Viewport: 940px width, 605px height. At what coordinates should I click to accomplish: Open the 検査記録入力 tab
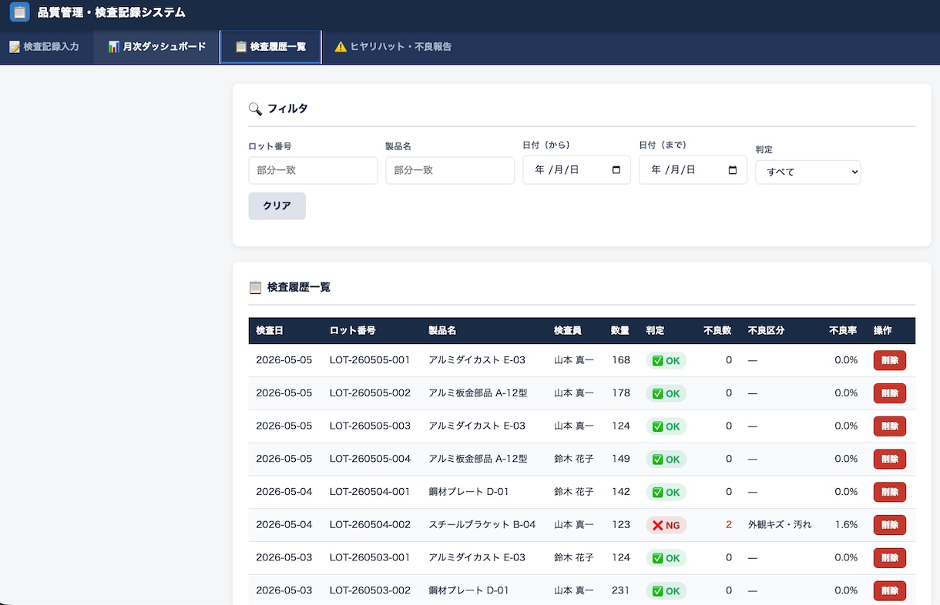44,47
